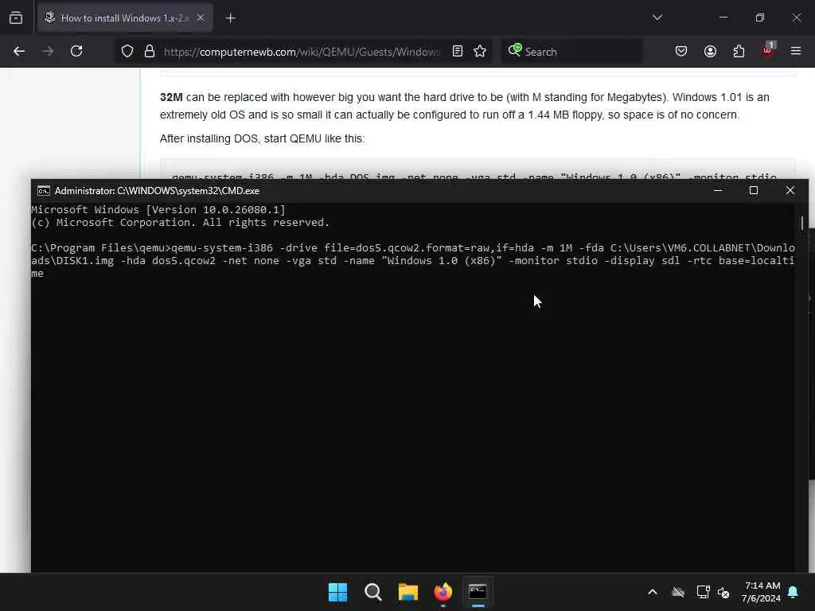The width and height of the screenshot is (815, 611).
Task: Open the notifications bell
Action: point(793,592)
